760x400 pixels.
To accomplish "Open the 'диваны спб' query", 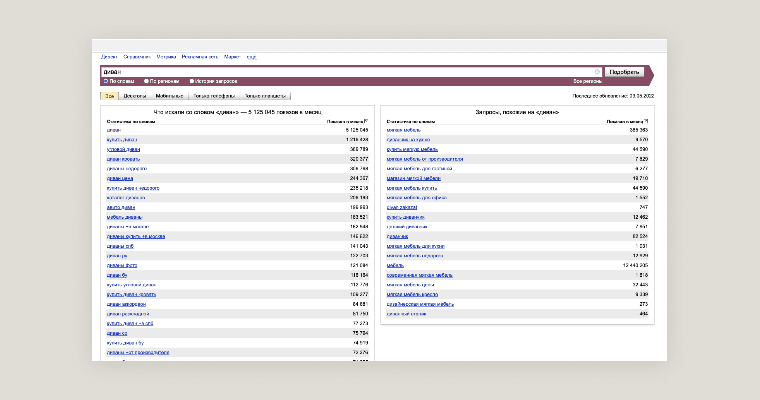I will click(120, 246).
